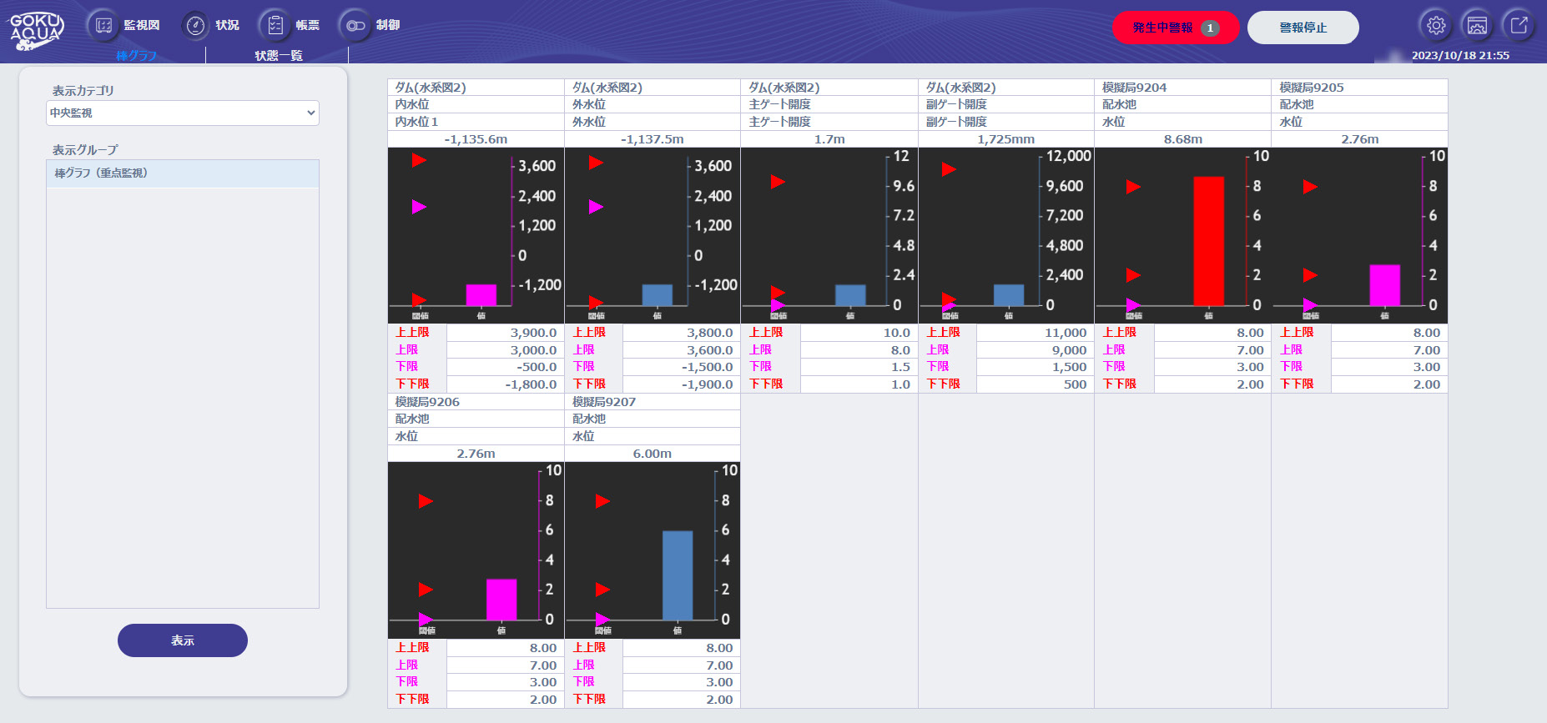1547x723 pixels.
Task: Click the window settings icon
Action: coord(1477,26)
